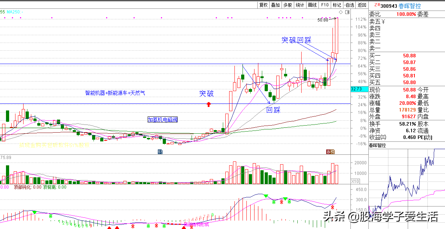Screen dimensions: 445x229
Task: Toggle the side panel icon next to diamond
Action: tap(347, 12)
